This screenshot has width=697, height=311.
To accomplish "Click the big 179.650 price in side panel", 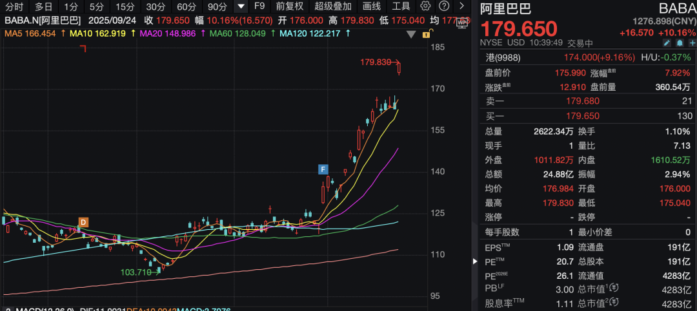I will (x=519, y=29).
